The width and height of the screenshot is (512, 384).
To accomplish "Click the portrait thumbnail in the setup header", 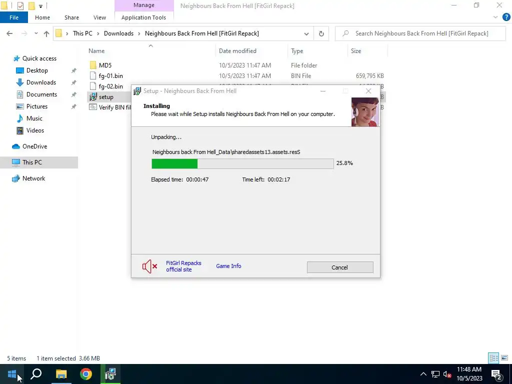I will pos(365,112).
